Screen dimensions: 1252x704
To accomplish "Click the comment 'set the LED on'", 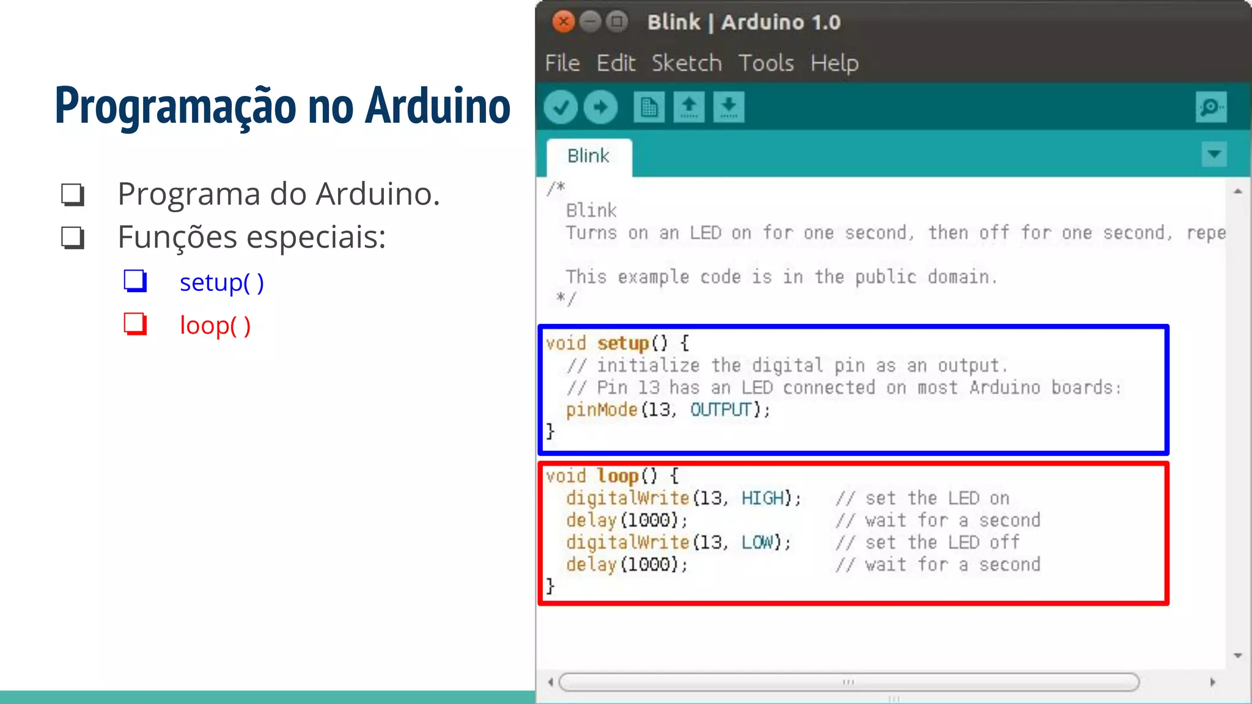I will click(x=922, y=498).
